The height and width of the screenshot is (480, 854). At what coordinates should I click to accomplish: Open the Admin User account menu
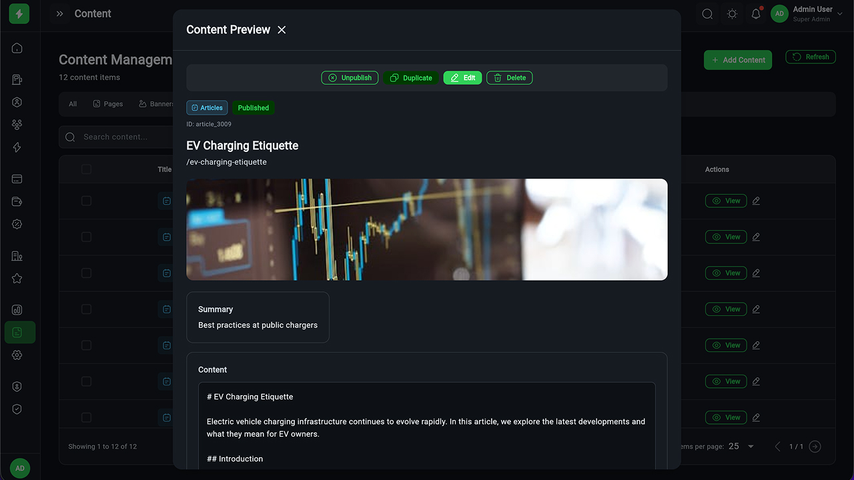point(807,14)
